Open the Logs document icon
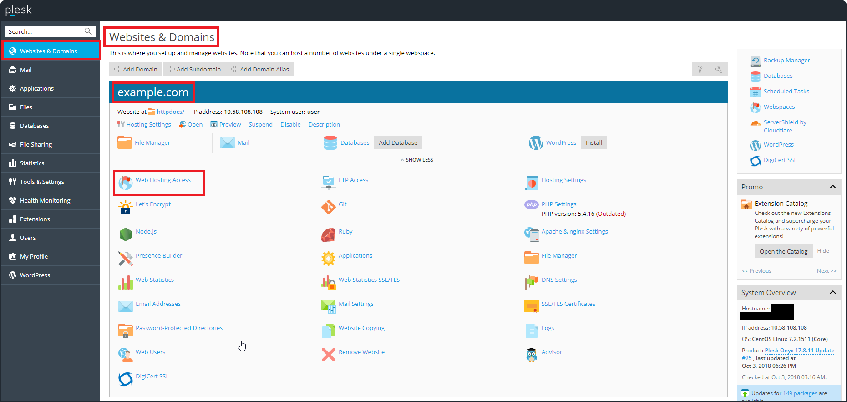This screenshot has height=402, width=847. pos(531,331)
